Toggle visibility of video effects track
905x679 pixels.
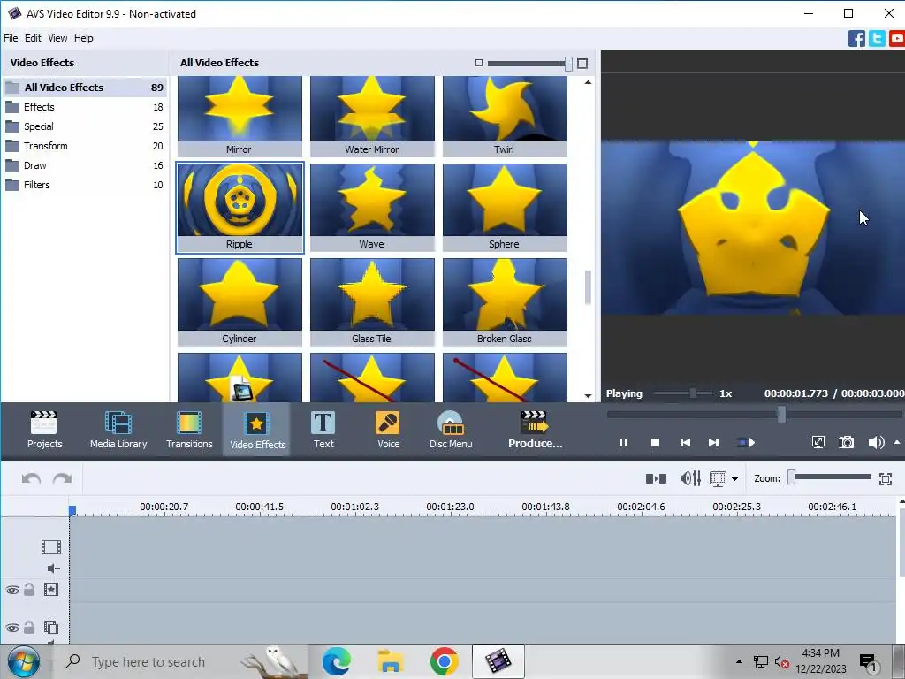(x=12, y=590)
